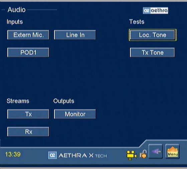Select the Monitor output button
The image size is (187, 169).
pyautogui.click(x=75, y=114)
